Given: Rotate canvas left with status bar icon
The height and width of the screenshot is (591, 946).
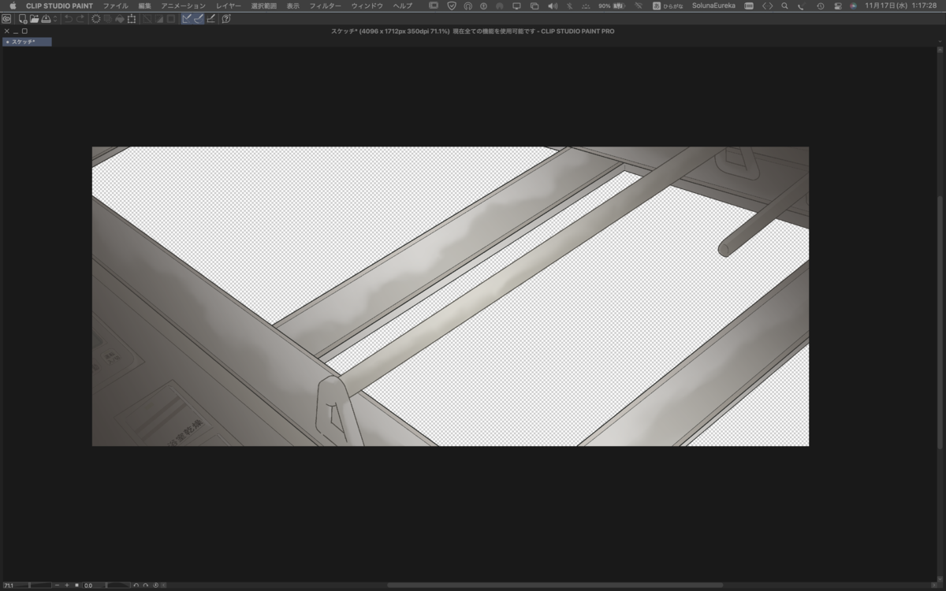Looking at the screenshot, I should point(136,585).
